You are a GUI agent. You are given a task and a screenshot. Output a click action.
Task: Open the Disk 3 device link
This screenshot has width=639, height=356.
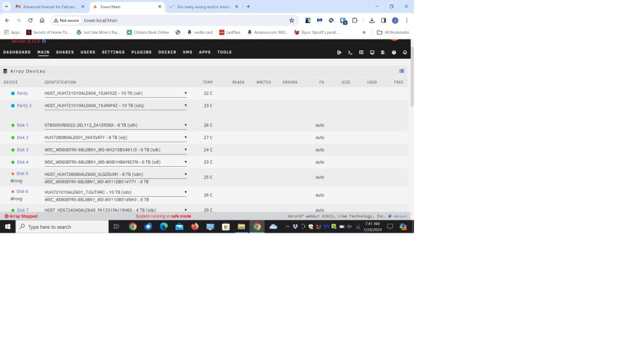tap(22, 150)
